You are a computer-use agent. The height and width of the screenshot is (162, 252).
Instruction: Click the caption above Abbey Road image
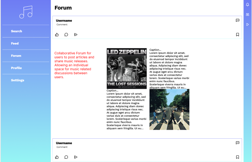tap(169, 69)
